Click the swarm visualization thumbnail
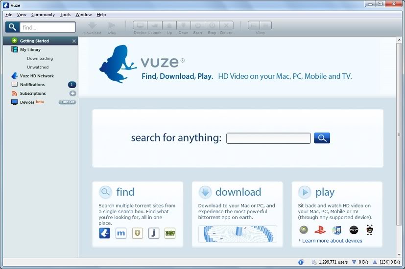Viewport: 405px width, 269px height. pyautogui.click(x=238, y=234)
